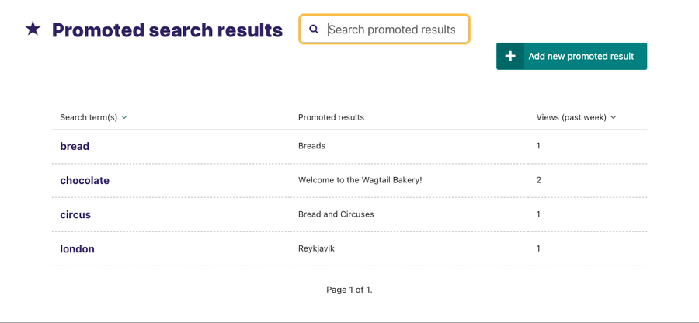The height and width of the screenshot is (323, 699).
Task: Click the Page 1 of 1 pagination text
Action: (349, 290)
